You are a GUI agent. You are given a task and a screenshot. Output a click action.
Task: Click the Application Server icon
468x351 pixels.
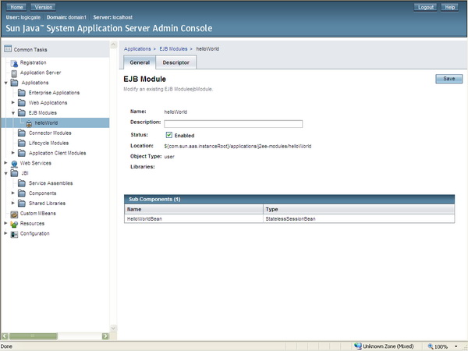[x=14, y=73]
